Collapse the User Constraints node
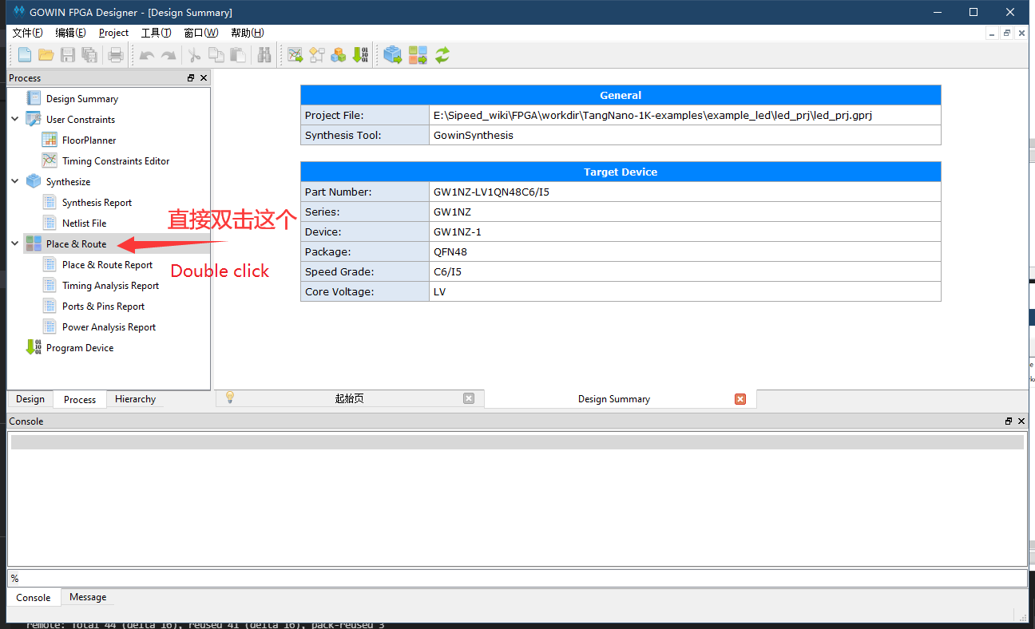 [x=15, y=119]
